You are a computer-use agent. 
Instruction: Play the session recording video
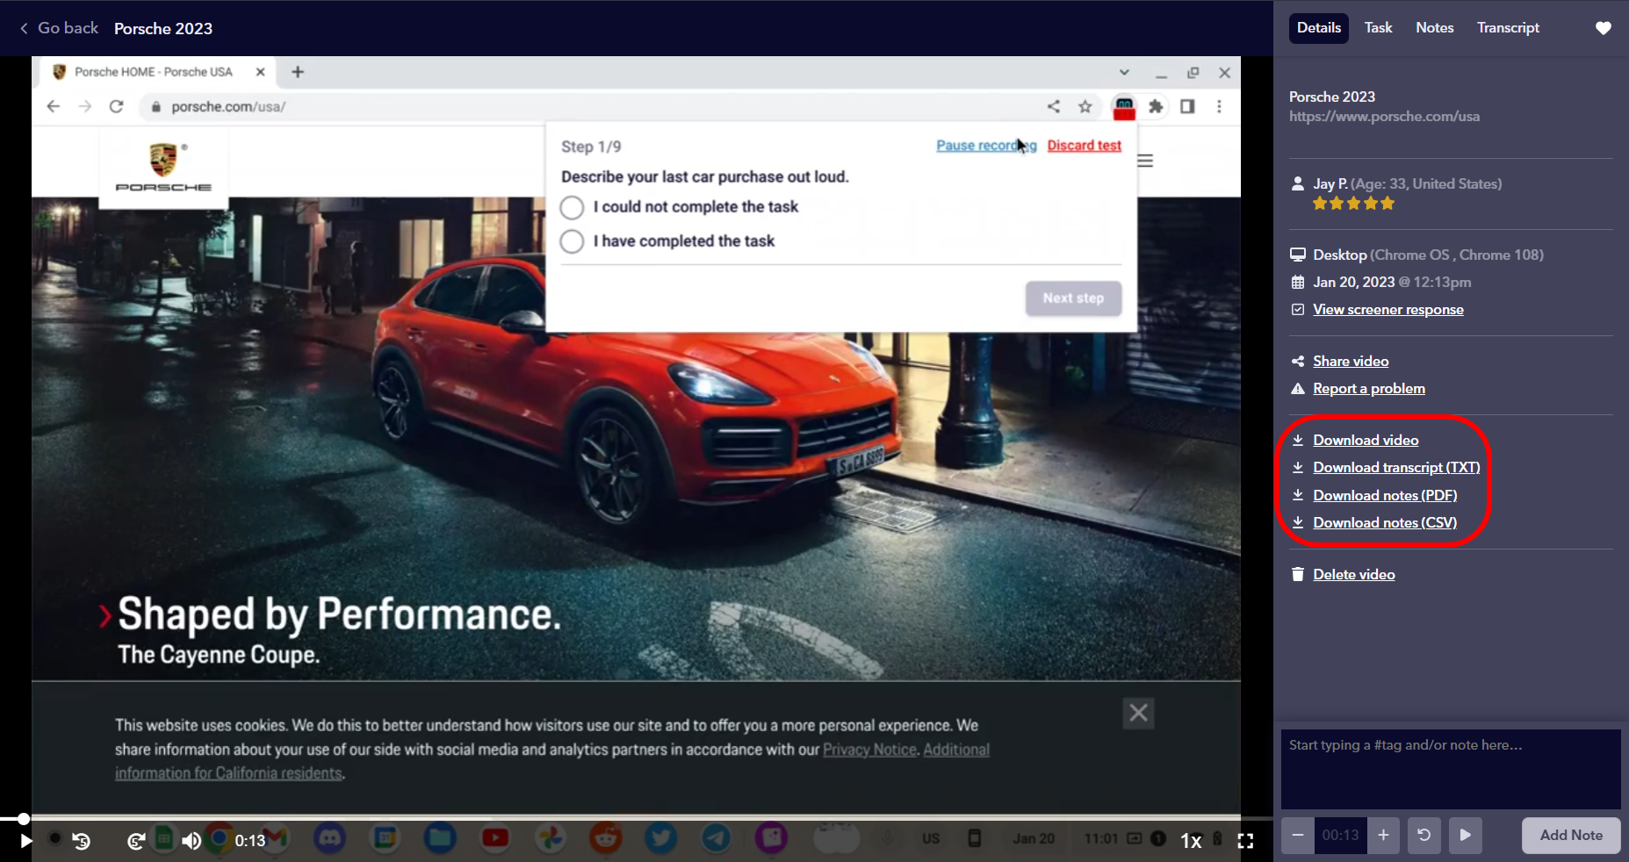point(26,841)
